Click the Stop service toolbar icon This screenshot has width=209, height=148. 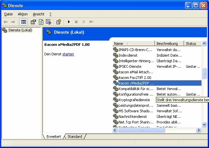point(76,22)
